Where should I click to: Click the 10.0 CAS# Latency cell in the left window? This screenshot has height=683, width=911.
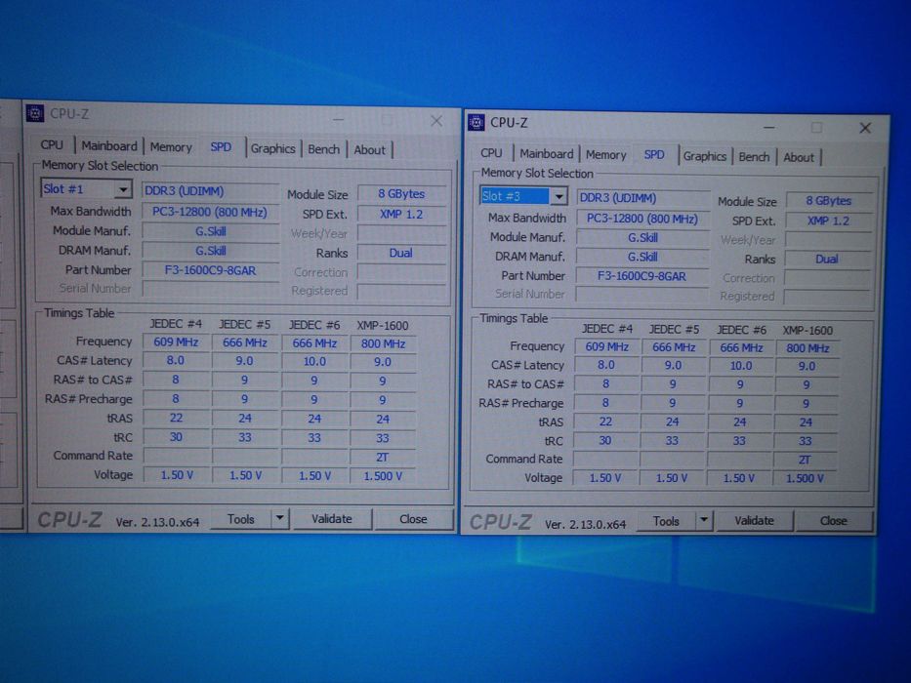tap(314, 361)
